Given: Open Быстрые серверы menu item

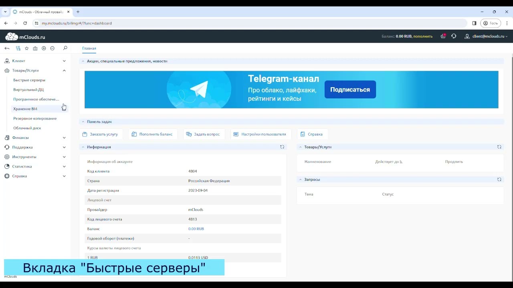Looking at the screenshot, I should [29, 80].
